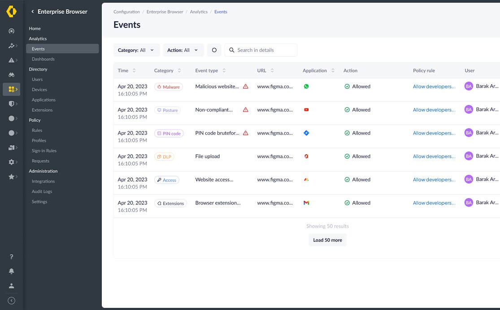Toggle sorting on the Category column
500x310 pixels.
tap(178, 70)
